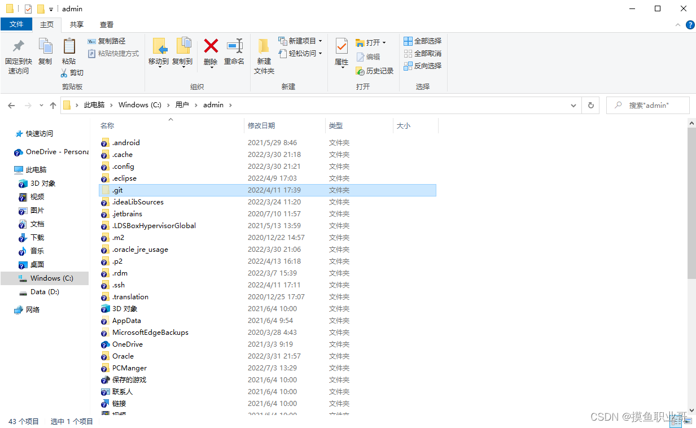Click Windows (C:) breadcrumb segment
The height and width of the screenshot is (428, 696).
(x=139, y=105)
